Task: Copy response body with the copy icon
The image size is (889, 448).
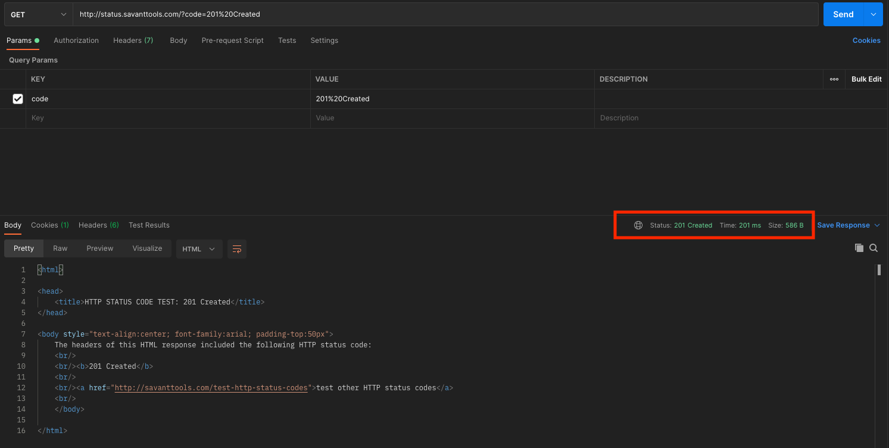Action: [859, 248]
